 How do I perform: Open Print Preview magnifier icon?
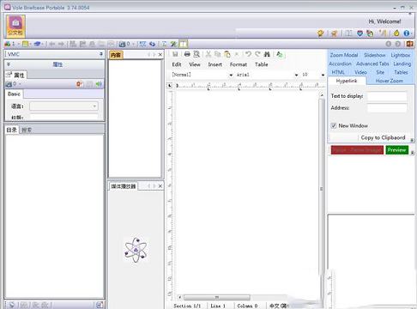(196, 54)
